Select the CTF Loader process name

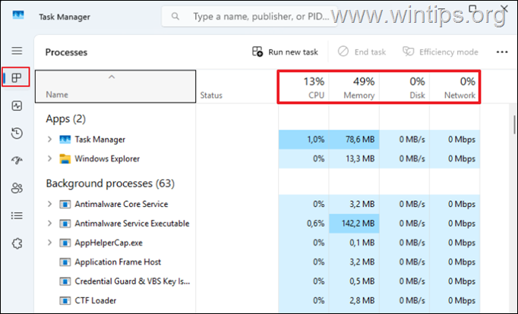point(96,300)
